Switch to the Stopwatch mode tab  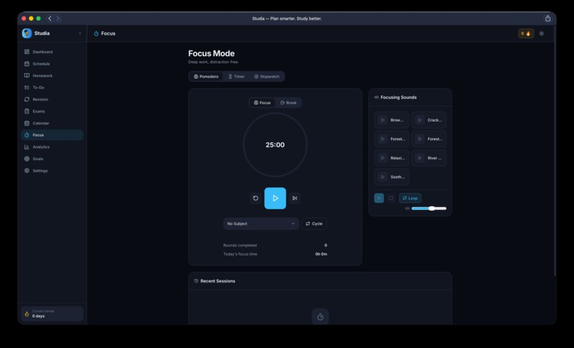[267, 76]
